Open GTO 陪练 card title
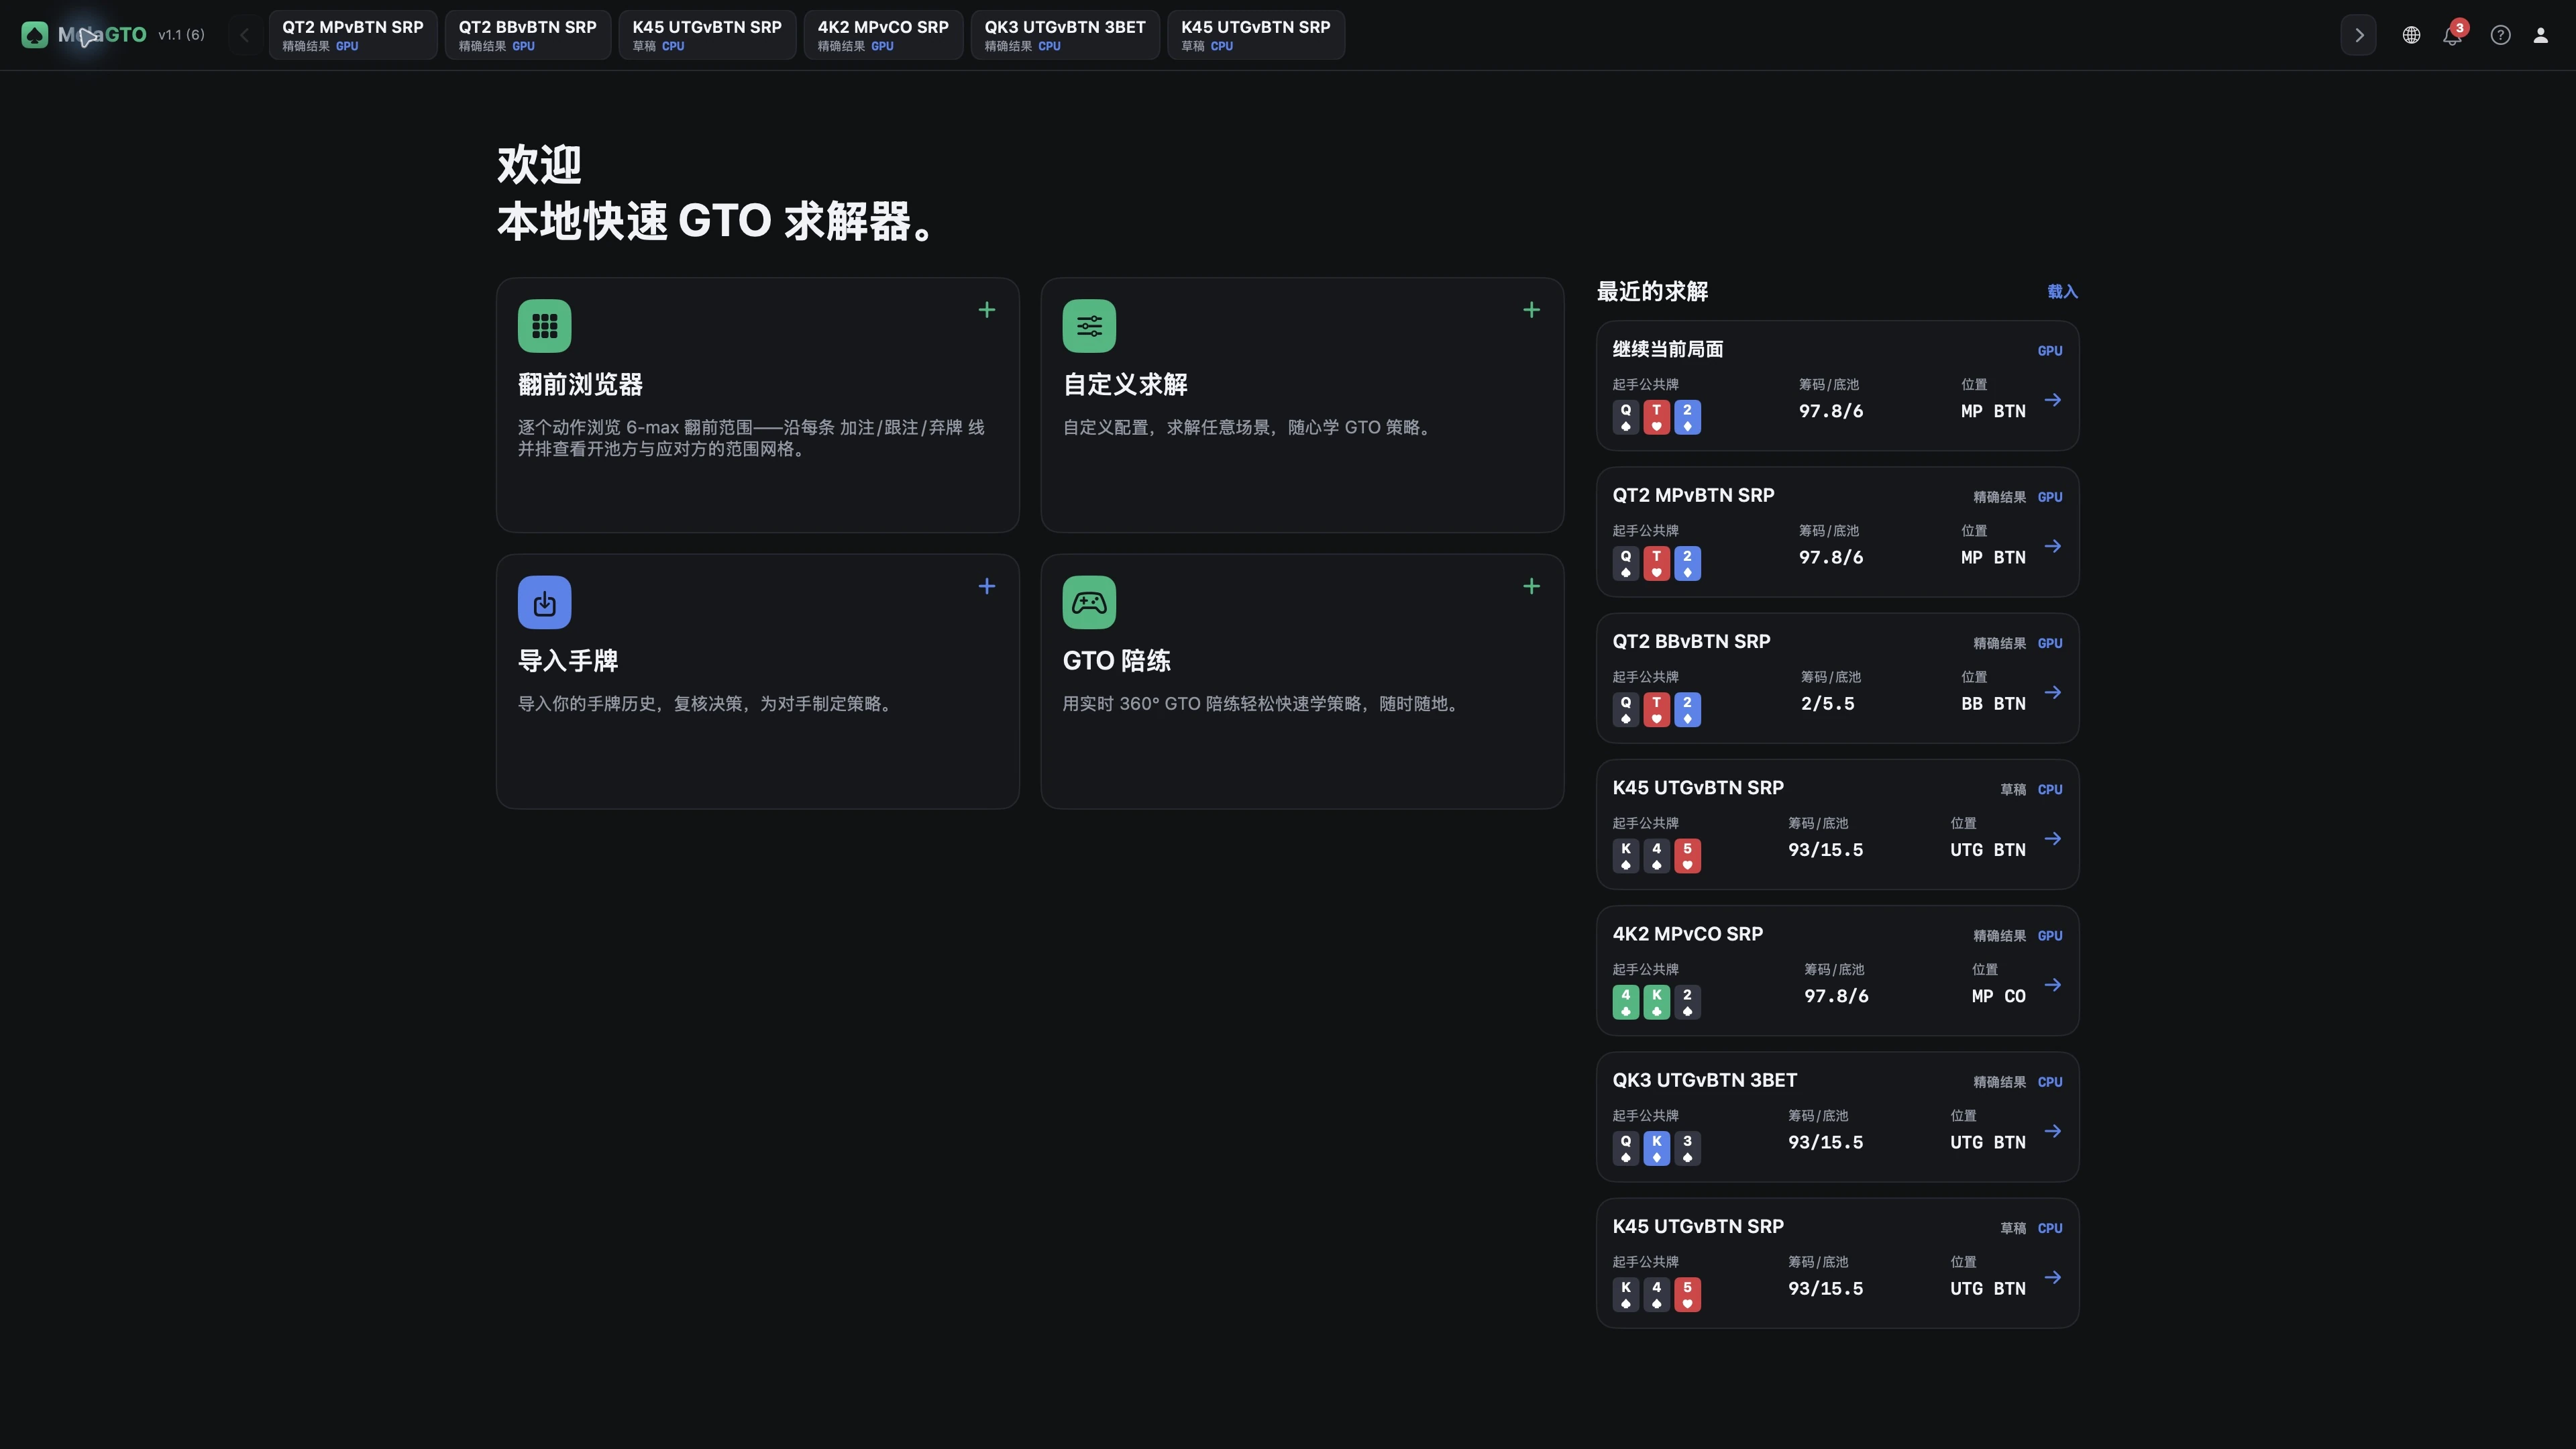2576x1449 pixels. point(1116,661)
